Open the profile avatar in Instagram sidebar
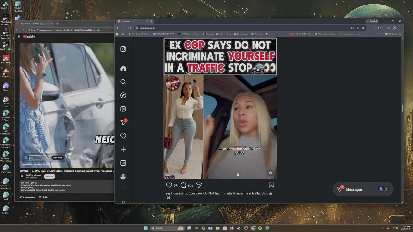Viewport: 413px width, 232px height. coord(123,177)
